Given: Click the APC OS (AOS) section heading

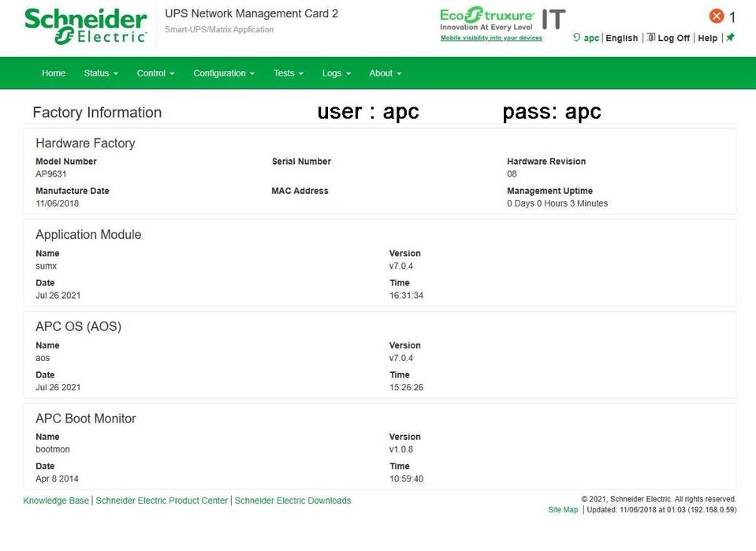Looking at the screenshot, I should pos(78,326).
